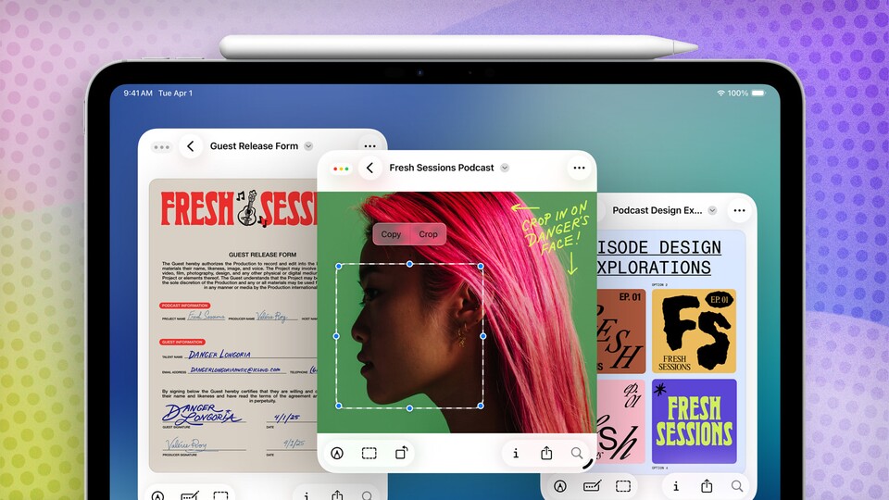Screen dimensions: 889x500
Task: Expand the Fresh Sessions Podcast title dropdown
Action: 505,168
